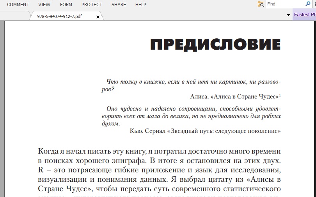Click the line starting 'R – это потрясающе гибкие'

(159, 170)
